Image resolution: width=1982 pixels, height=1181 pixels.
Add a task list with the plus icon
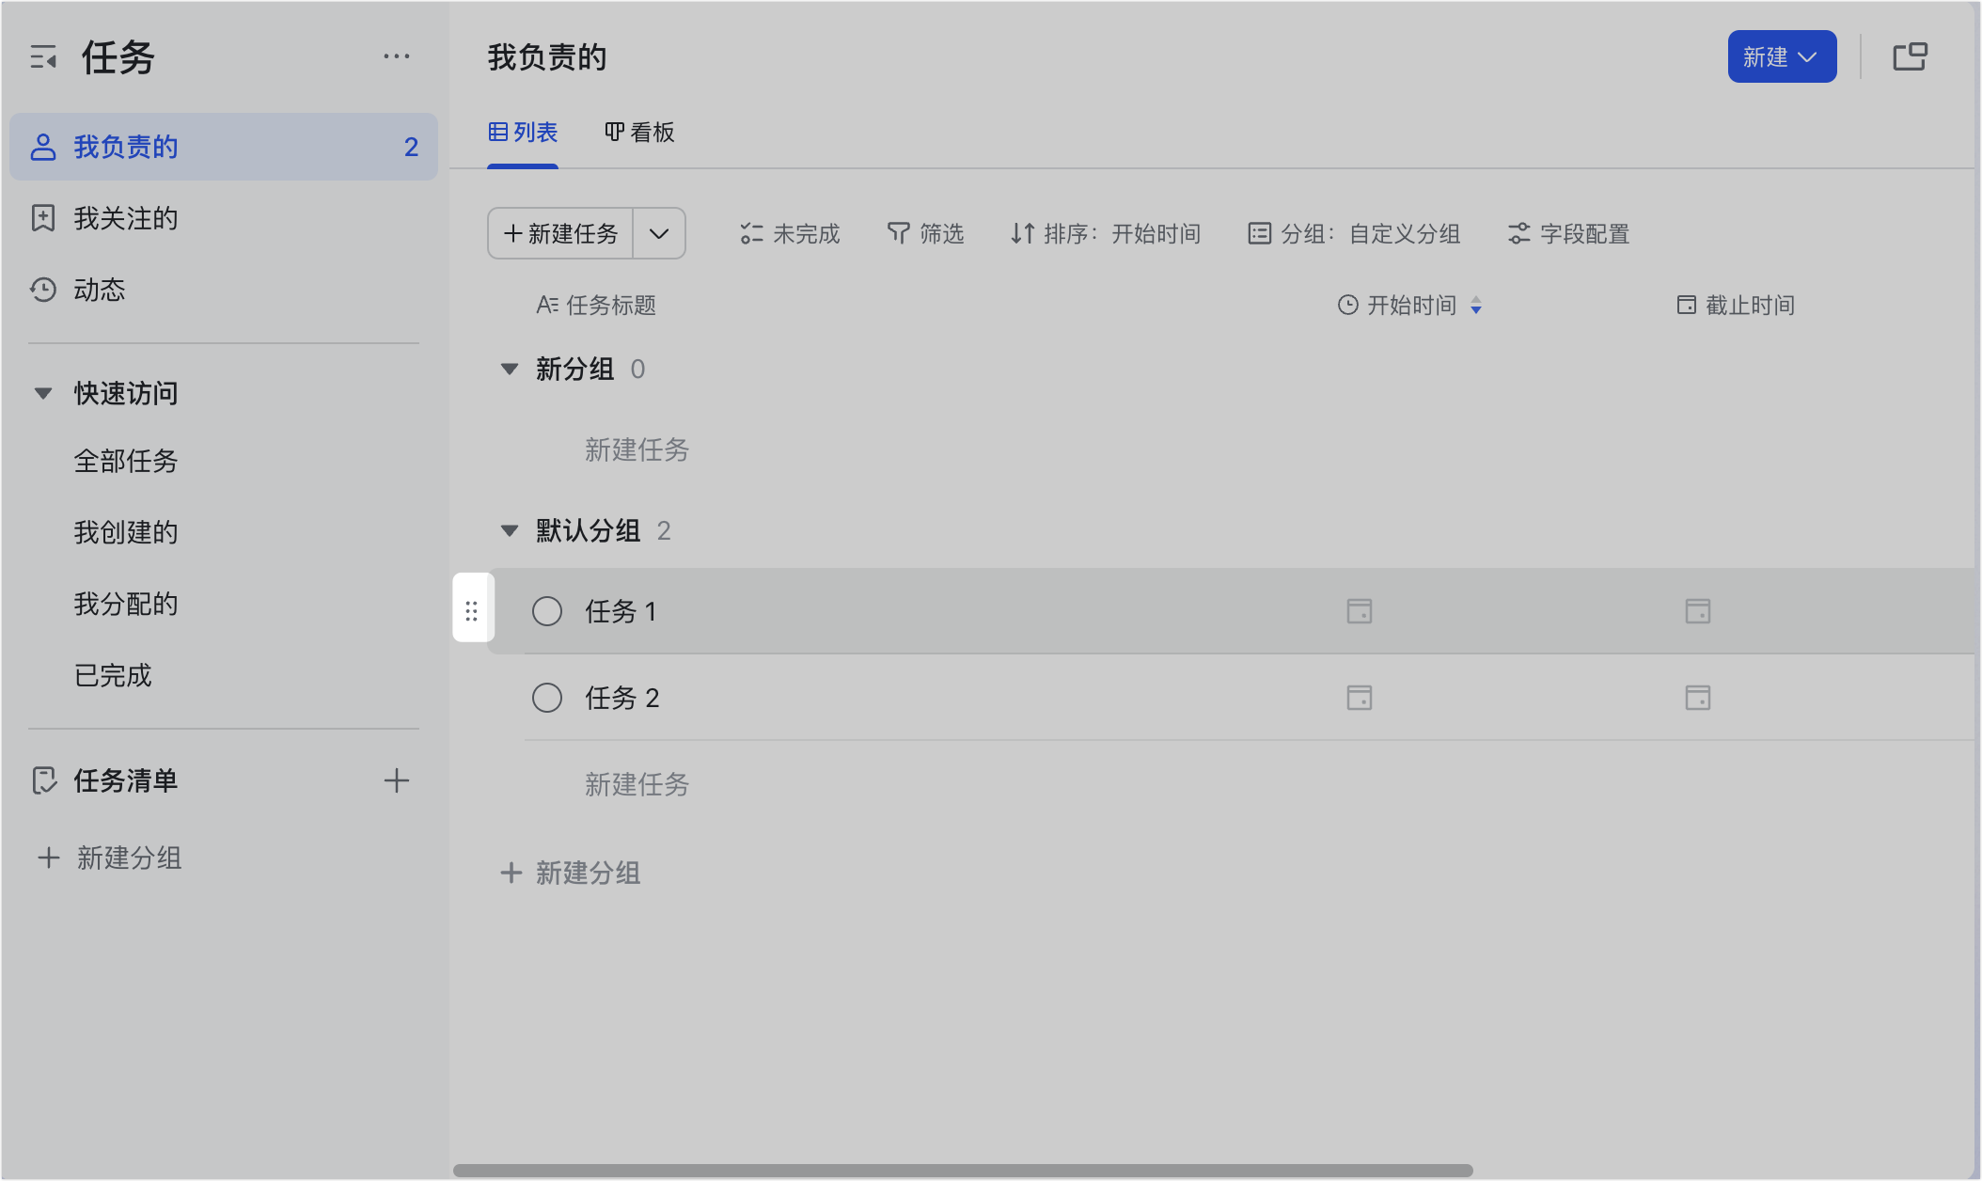pos(396,780)
